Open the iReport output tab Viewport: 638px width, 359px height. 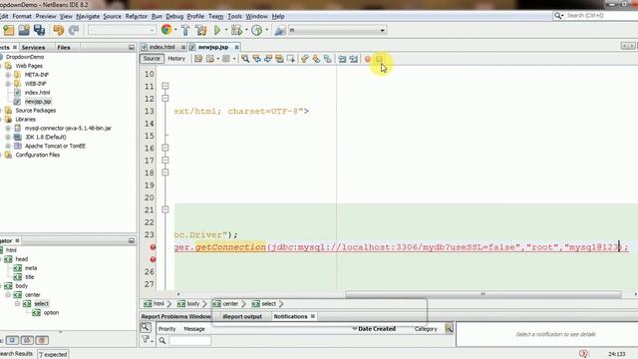[242, 316]
